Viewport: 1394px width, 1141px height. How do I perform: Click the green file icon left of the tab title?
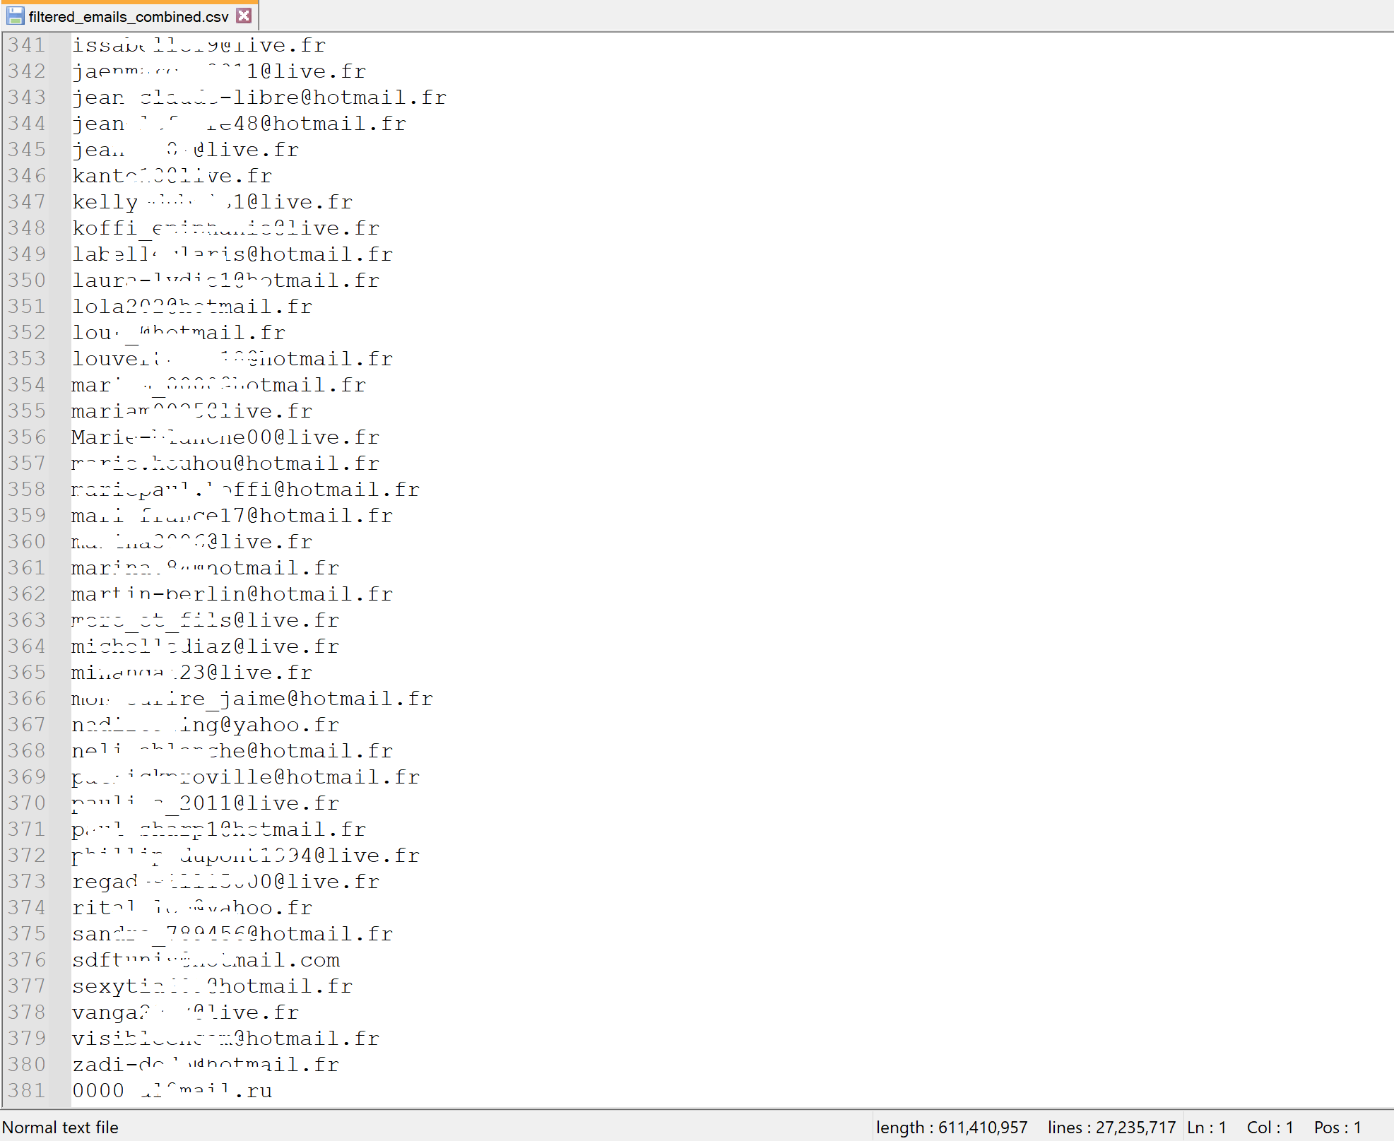coord(14,15)
